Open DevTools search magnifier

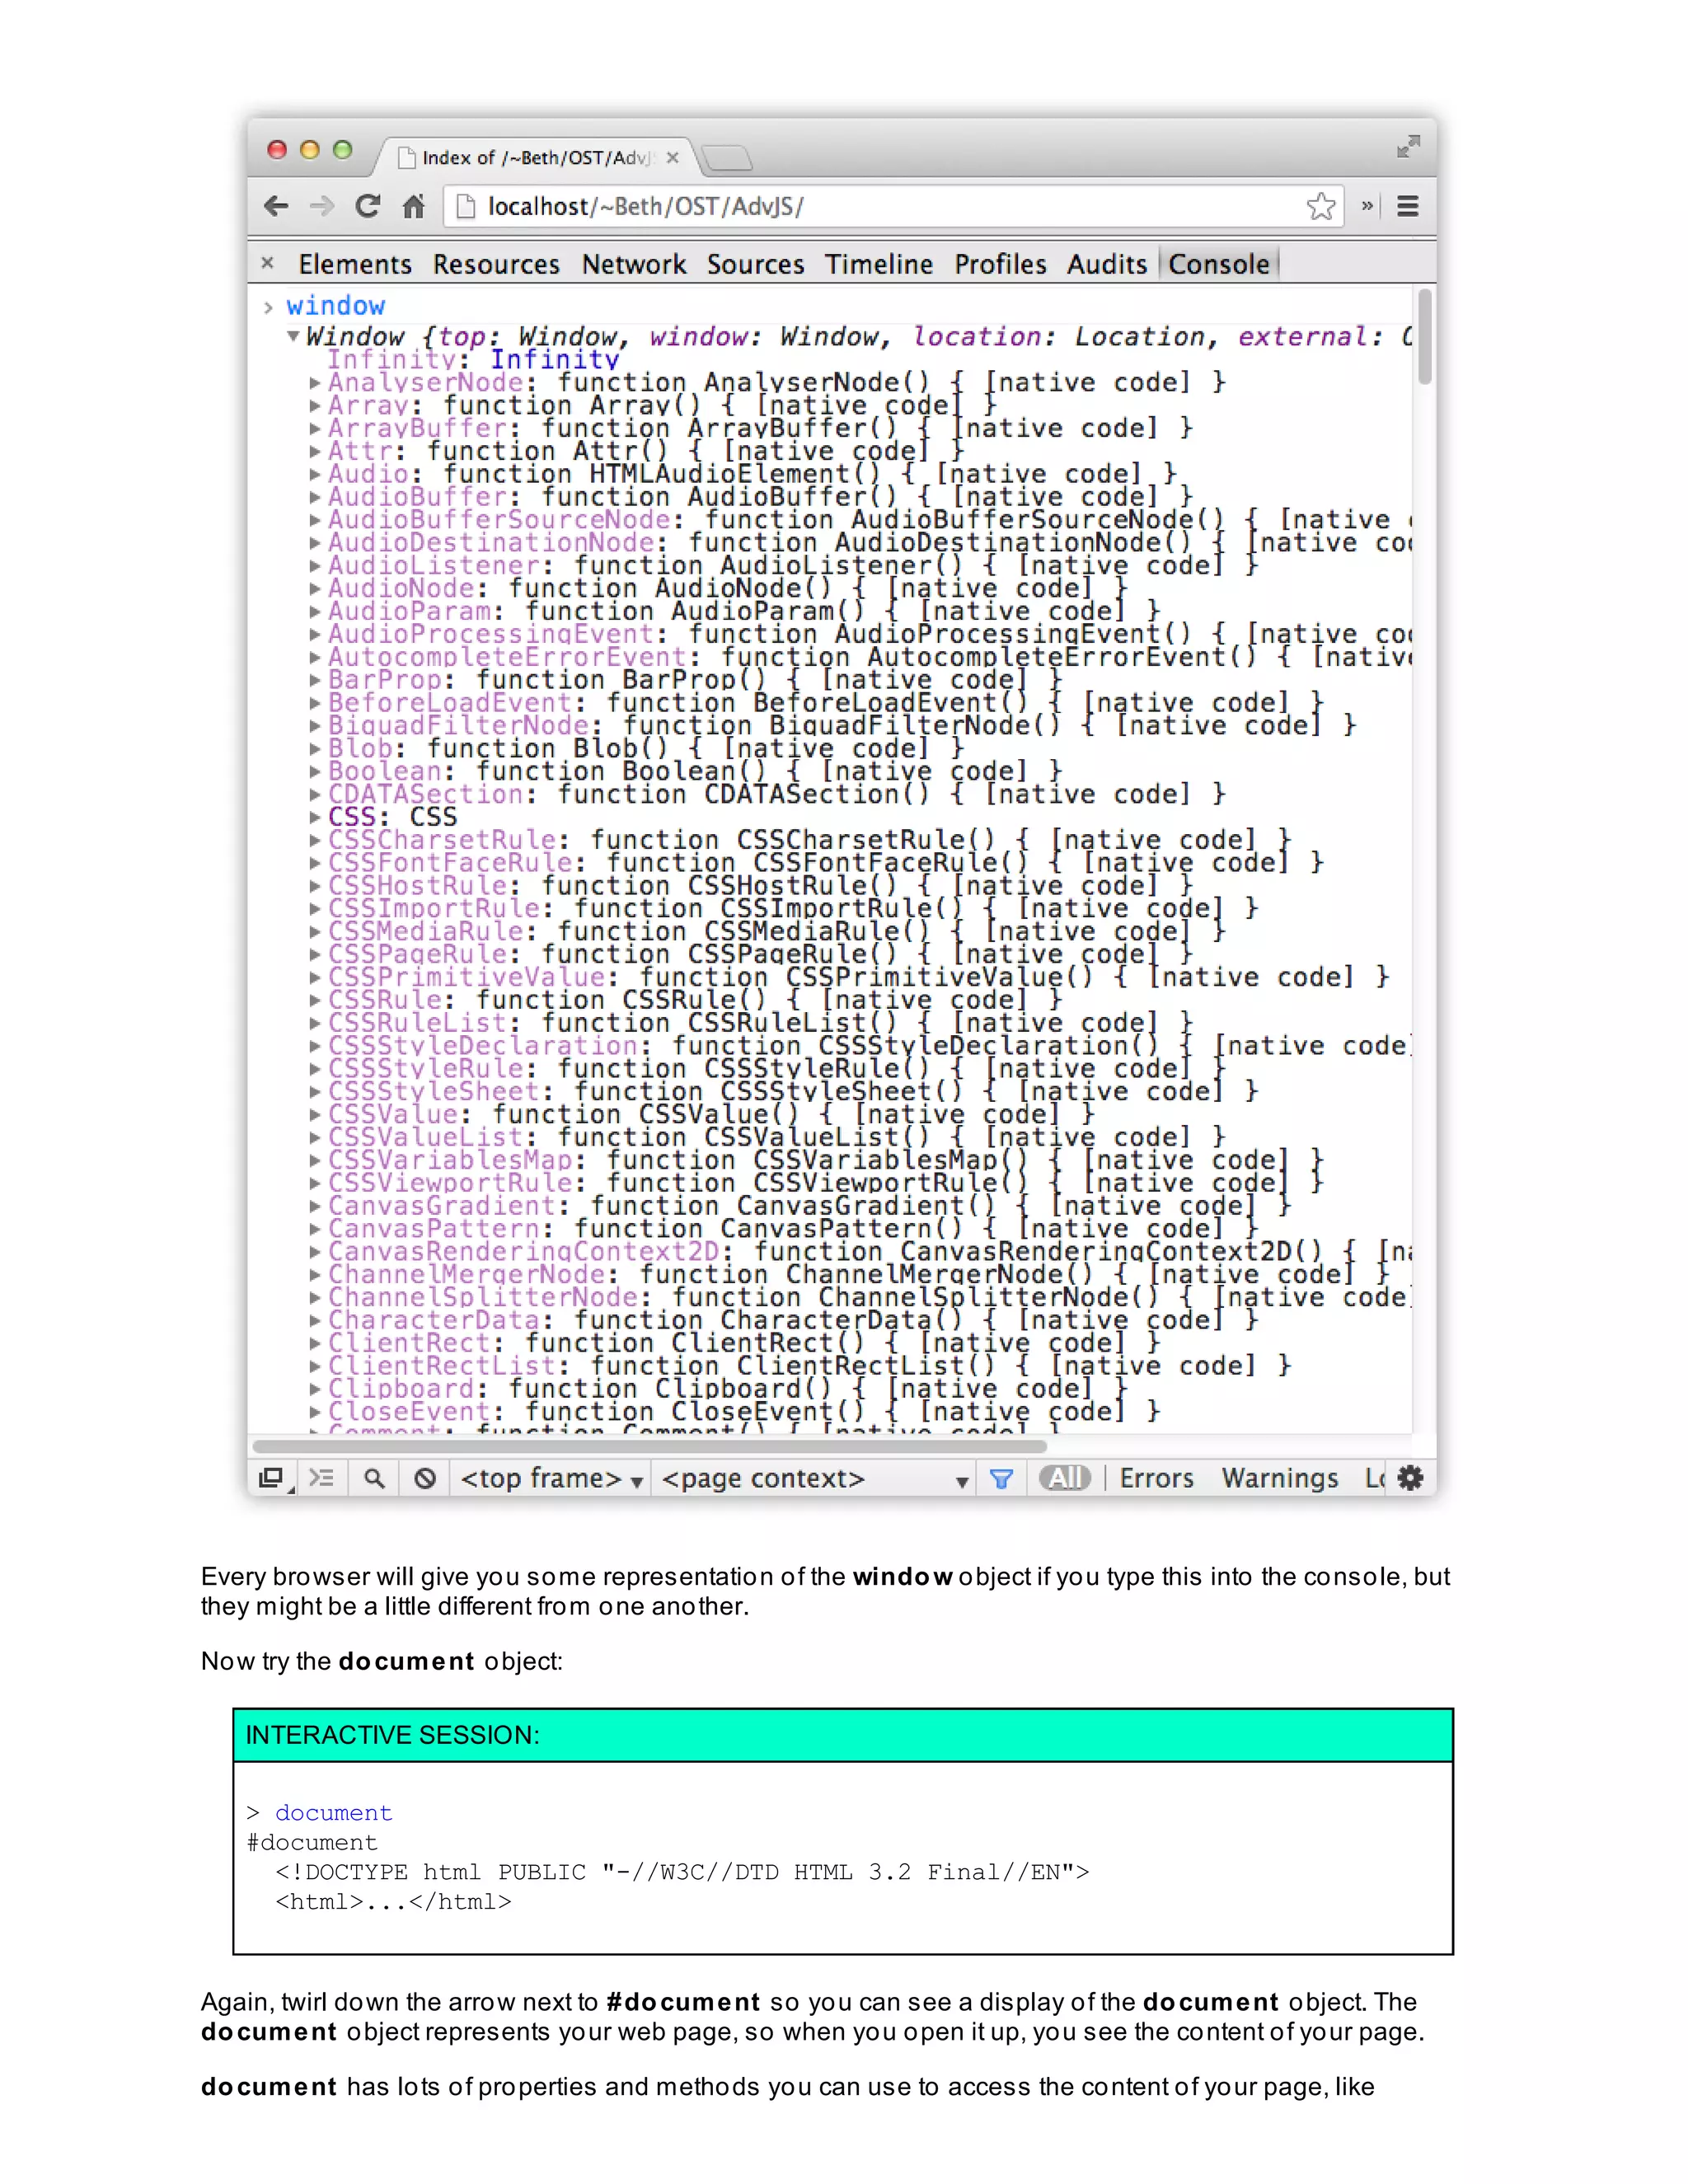coord(374,1478)
